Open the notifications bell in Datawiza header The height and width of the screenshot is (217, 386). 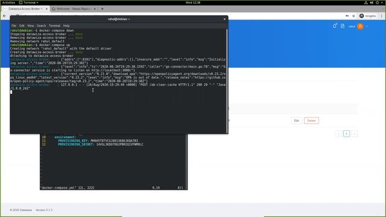334,26
